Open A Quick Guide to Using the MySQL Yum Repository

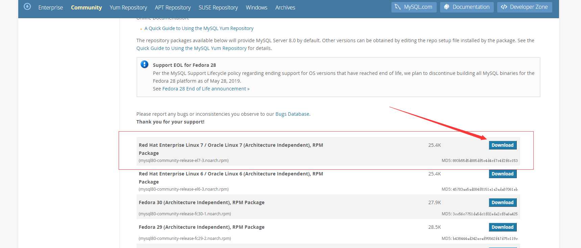tap(199, 28)
